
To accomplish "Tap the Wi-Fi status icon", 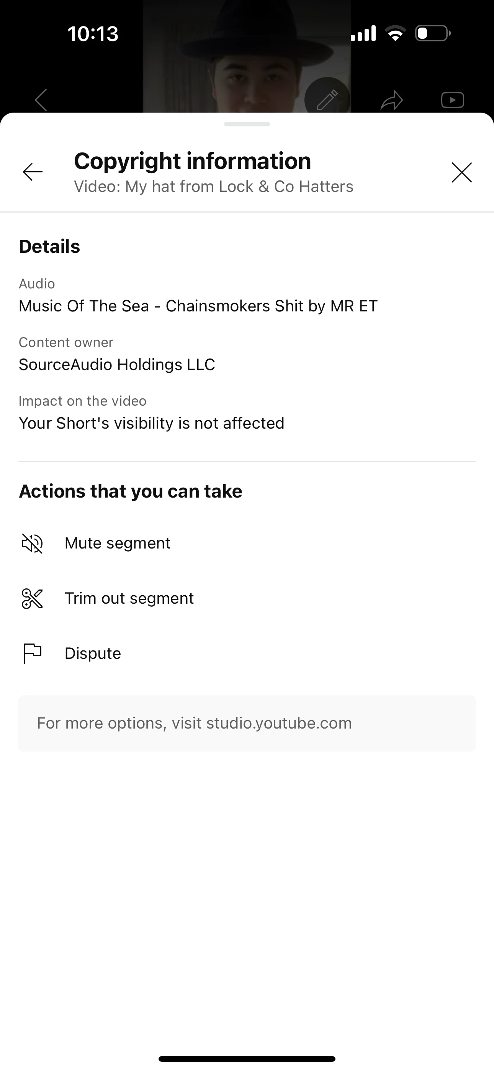I will click(x=395, y=33).
